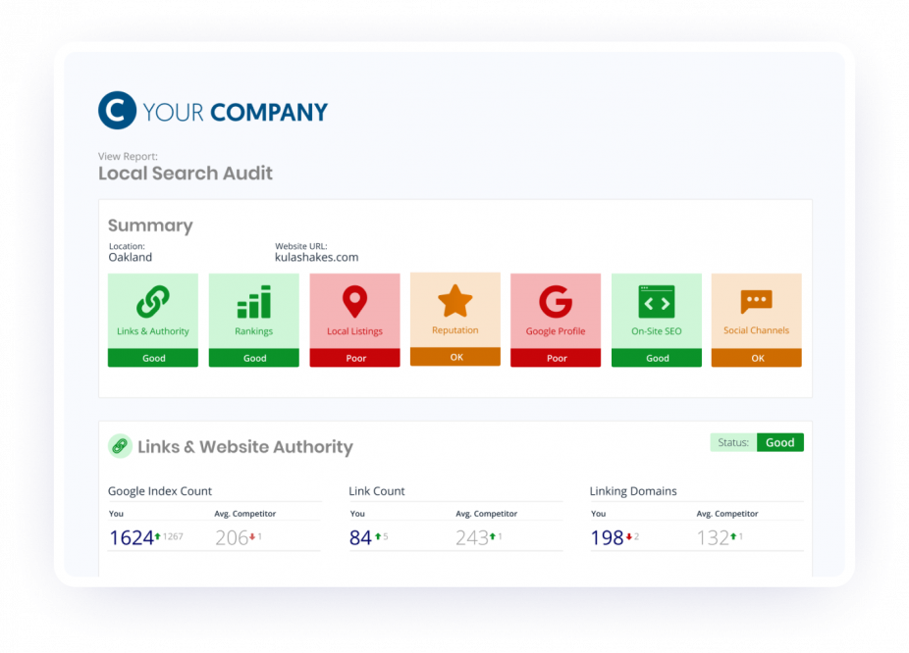Click red down arrow next to 206
Viewport: 909px width, 653px height.
252,537
